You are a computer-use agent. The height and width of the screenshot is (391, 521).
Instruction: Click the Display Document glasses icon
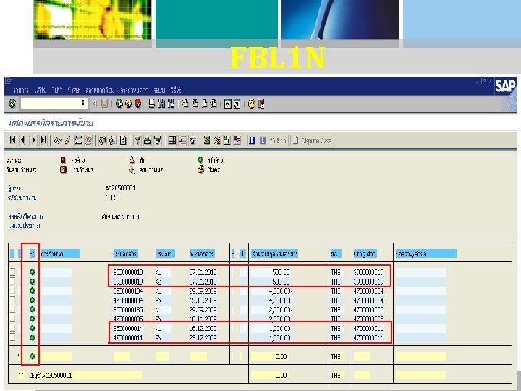57,140
